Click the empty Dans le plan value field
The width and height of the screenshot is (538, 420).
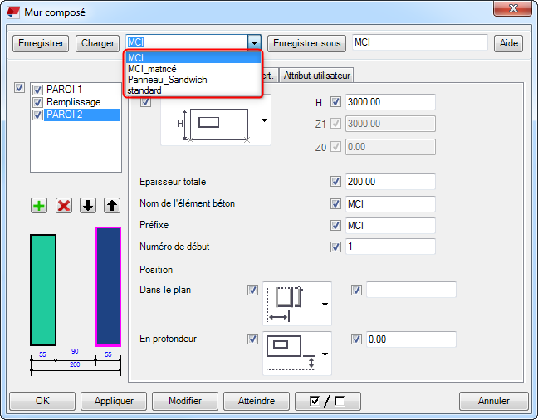click(411, 290)
